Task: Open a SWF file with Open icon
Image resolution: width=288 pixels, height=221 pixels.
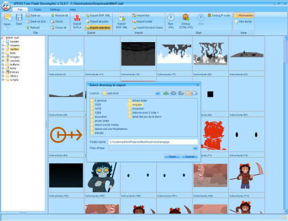Action: 7,17
